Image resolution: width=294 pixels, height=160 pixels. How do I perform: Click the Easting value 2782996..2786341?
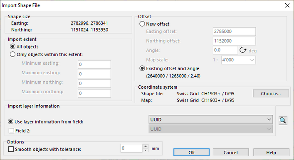[89, 23]
